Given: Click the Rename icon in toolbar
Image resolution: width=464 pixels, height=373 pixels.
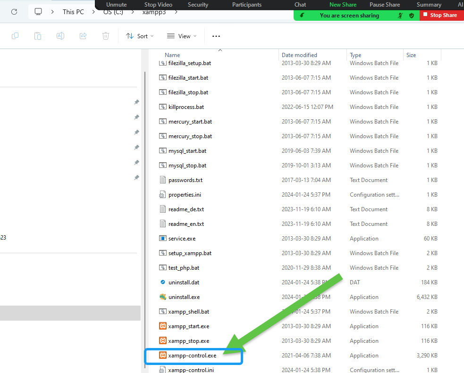Looking at the screenshot, I should (60, 36).
